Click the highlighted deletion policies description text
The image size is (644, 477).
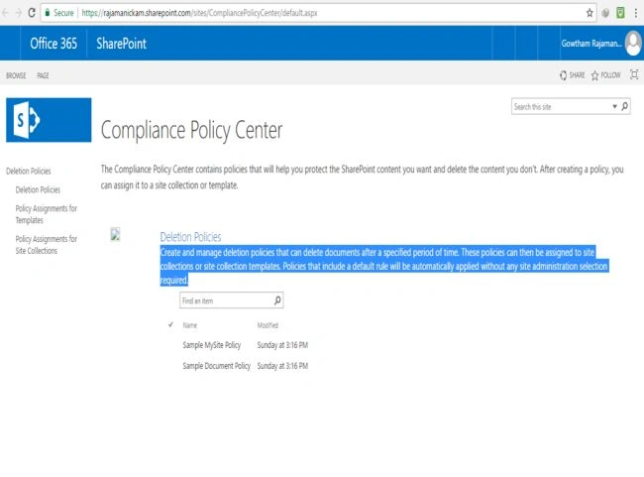pos(384,266)
